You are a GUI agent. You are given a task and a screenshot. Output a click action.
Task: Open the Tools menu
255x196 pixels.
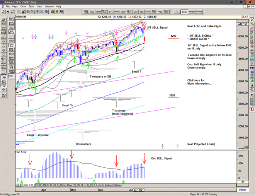coord(32,7)
